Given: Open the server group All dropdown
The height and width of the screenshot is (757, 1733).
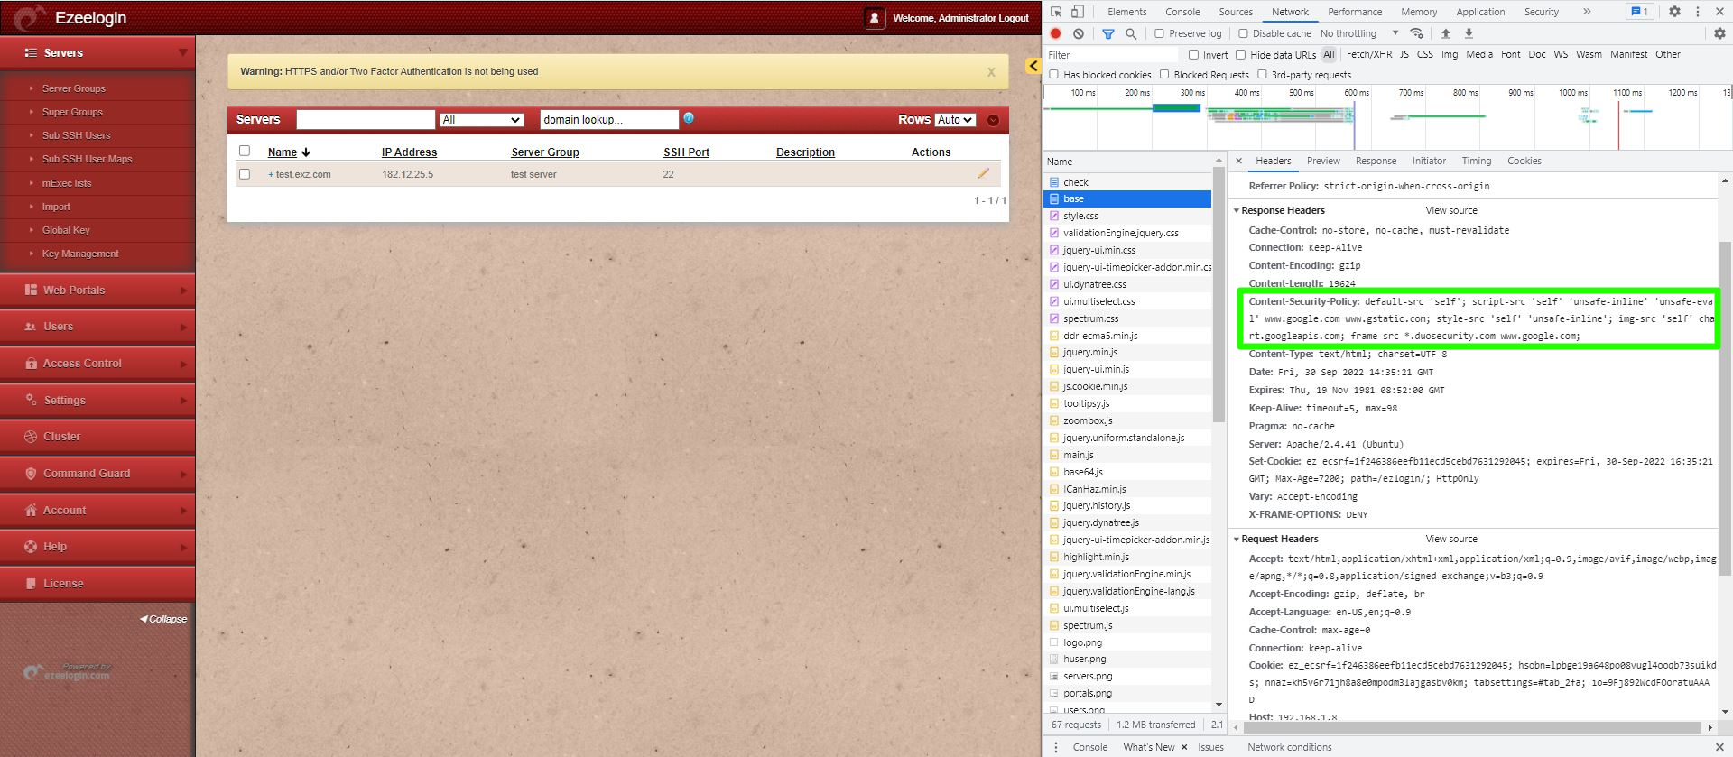Looking at the screenshot, I should [482, 120].
